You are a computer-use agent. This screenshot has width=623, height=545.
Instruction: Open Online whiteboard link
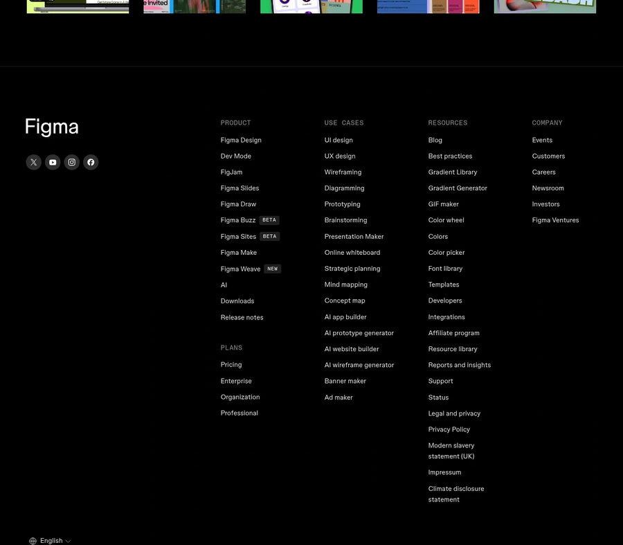(352, 253)
